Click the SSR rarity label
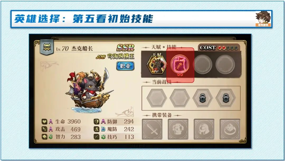 [x=125, y=48]
